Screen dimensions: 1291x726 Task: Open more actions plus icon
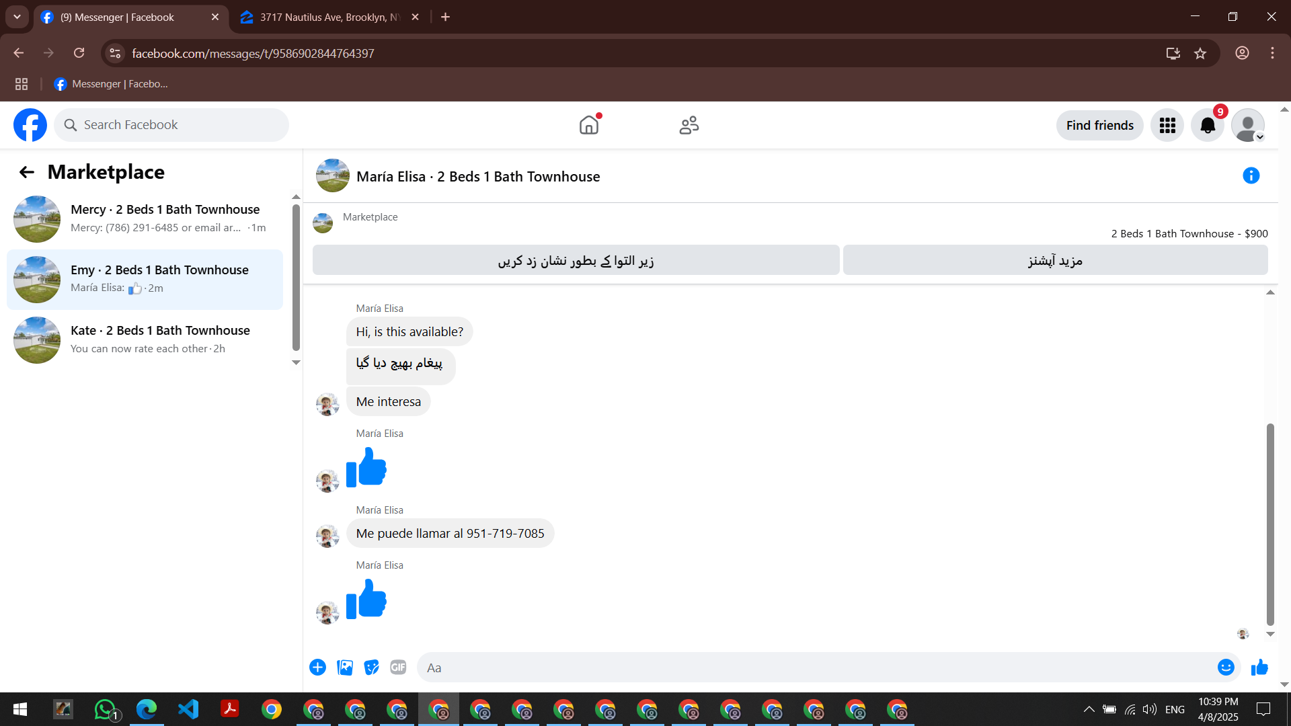(318, 668)
